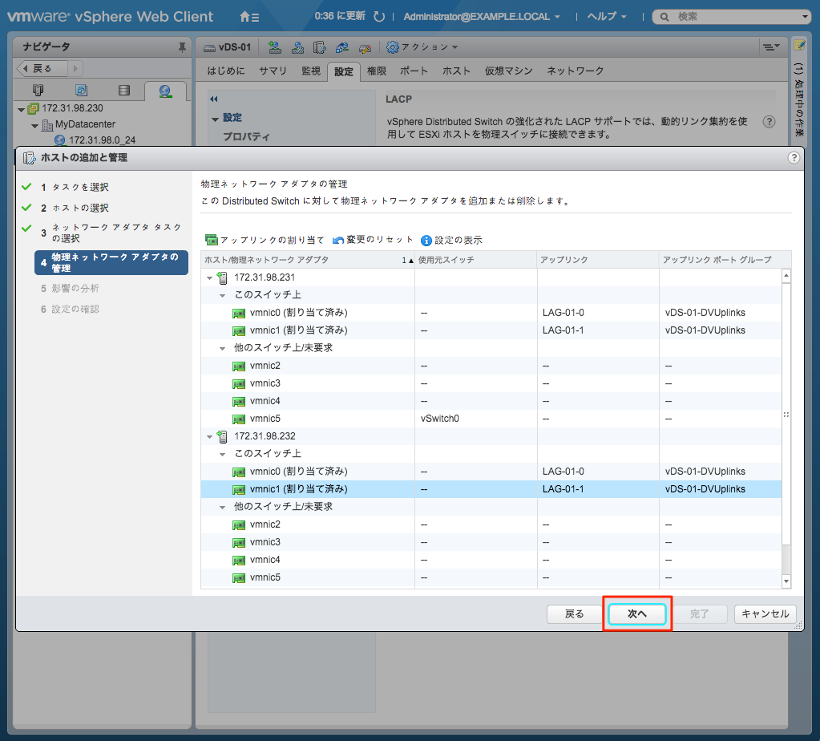The height and width of the screenshot is (741, 820).
Task: Switch to the 仮想マシン tab
Action: tap(508, 71)
